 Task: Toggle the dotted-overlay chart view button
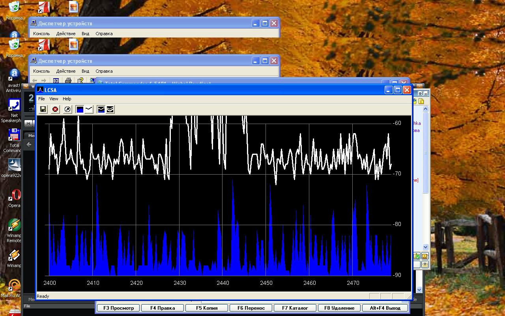(101, 109)
